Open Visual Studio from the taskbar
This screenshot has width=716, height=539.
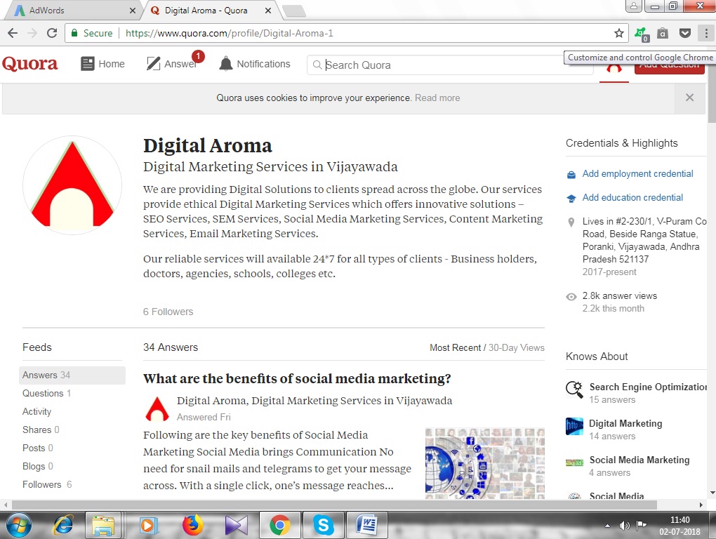coord(236,526)
